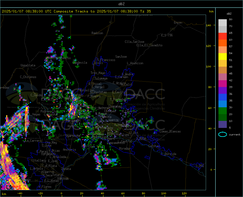243x197 pixels.
Task: Click the SanJose map label
Action: tap(121, 57)
